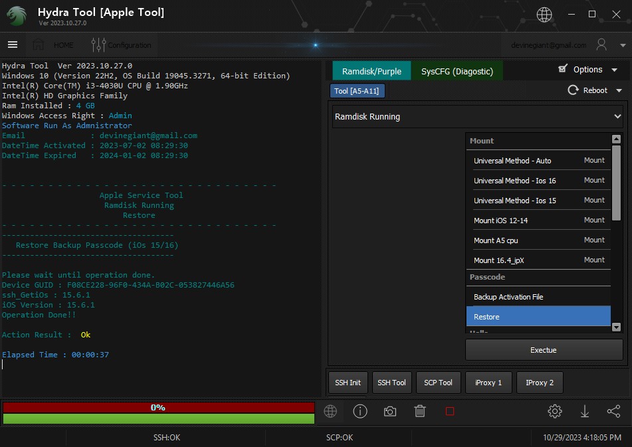Select Universal Method - Ios 15 option

(x=538, y=200)
